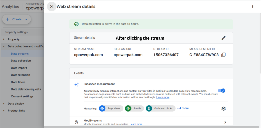This screenshot has width=261, height=128.
Task: Click stream URL cpowerpak.com value
Action: (128, 55)
